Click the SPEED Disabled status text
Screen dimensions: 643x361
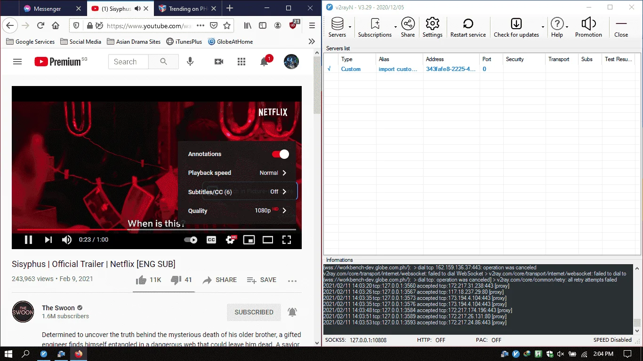click(612, 340)
